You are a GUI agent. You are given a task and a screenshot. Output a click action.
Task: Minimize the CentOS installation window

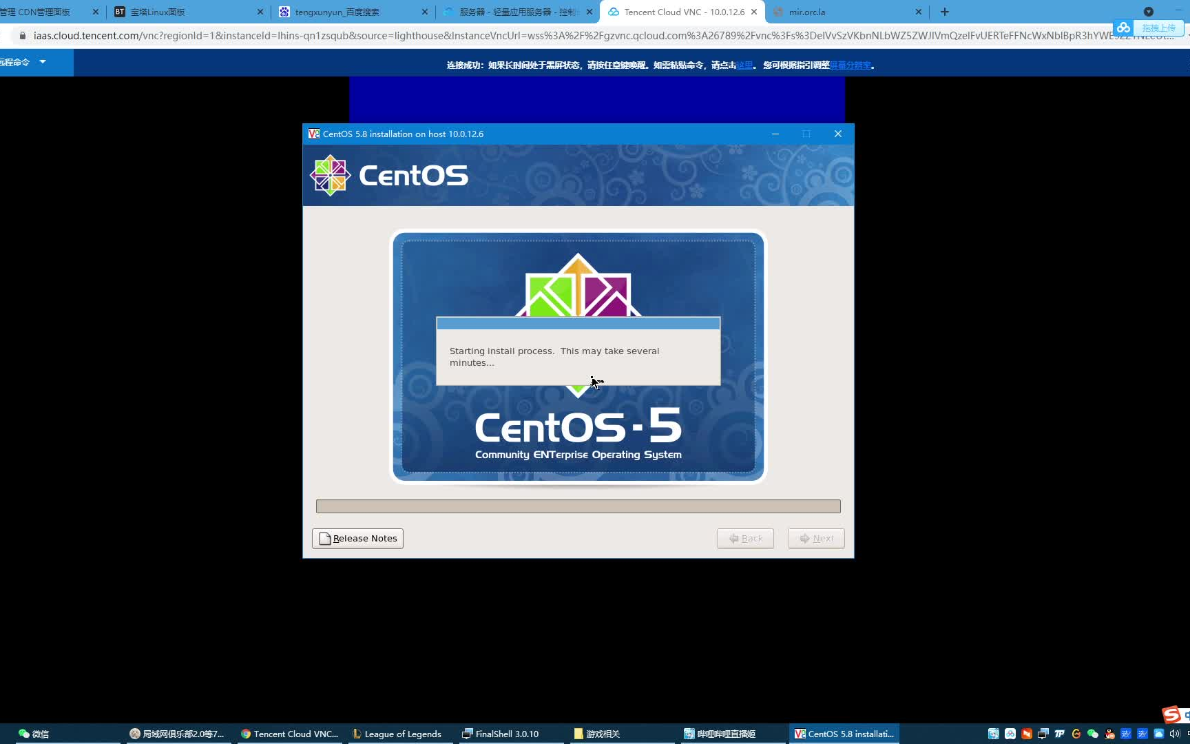tap(775, 134)
